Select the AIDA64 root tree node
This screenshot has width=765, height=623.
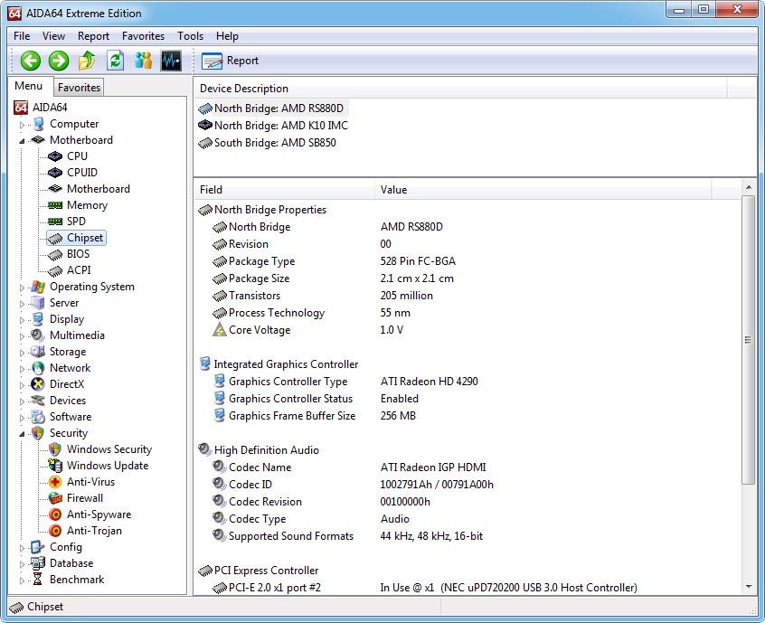point(41,108)
